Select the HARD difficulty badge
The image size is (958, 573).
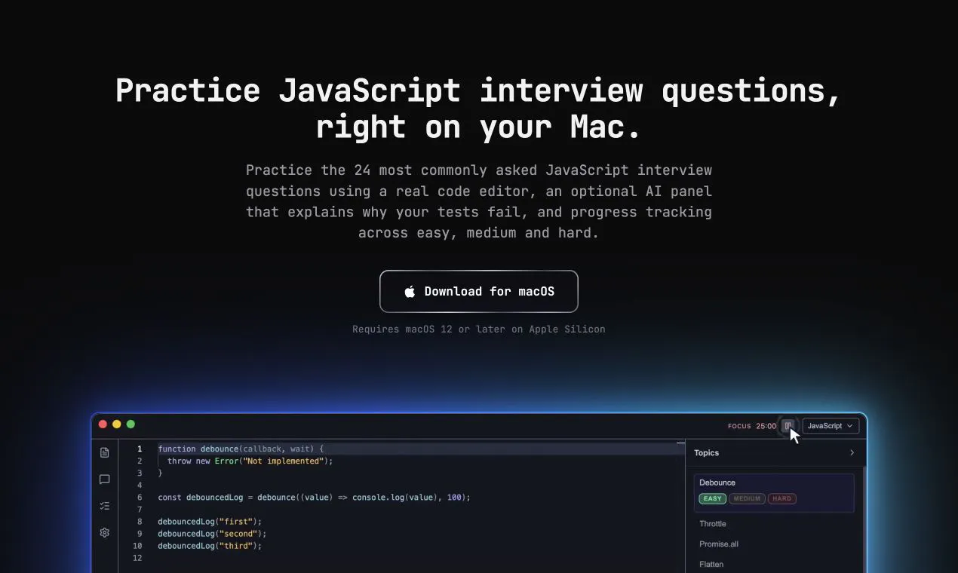(x=782, y=498)
